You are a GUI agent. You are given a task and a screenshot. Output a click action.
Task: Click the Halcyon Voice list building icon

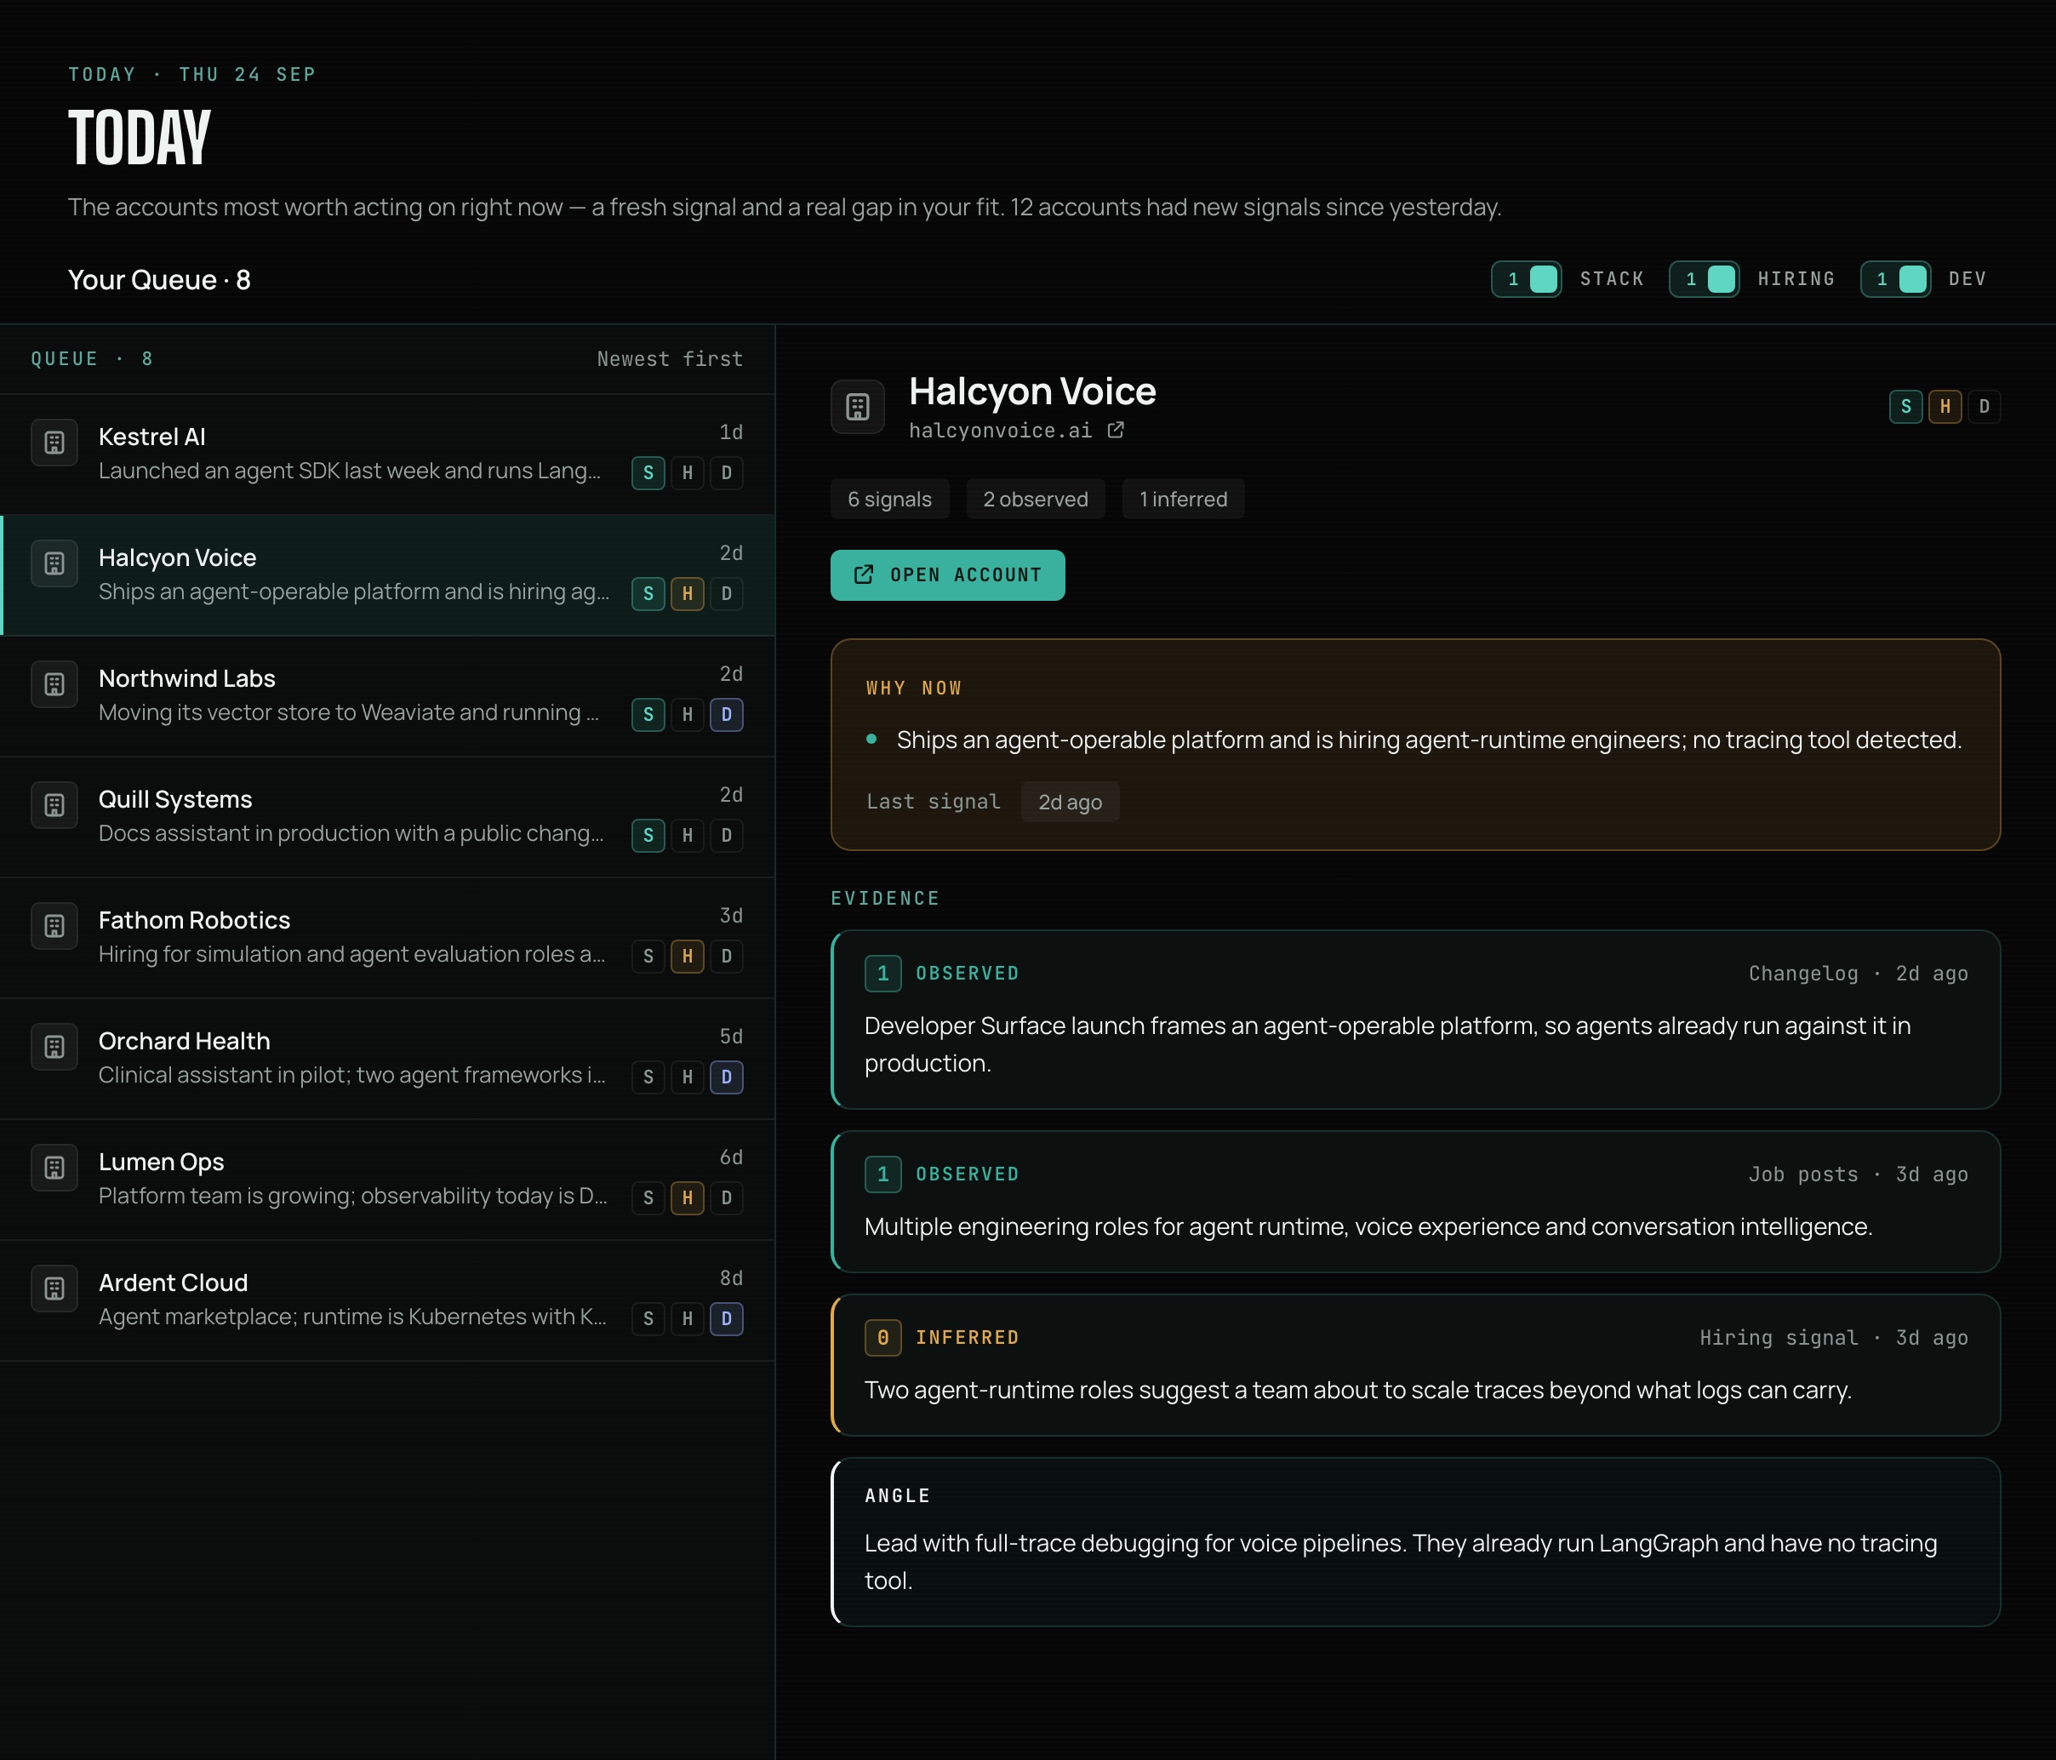coord(54,563)
